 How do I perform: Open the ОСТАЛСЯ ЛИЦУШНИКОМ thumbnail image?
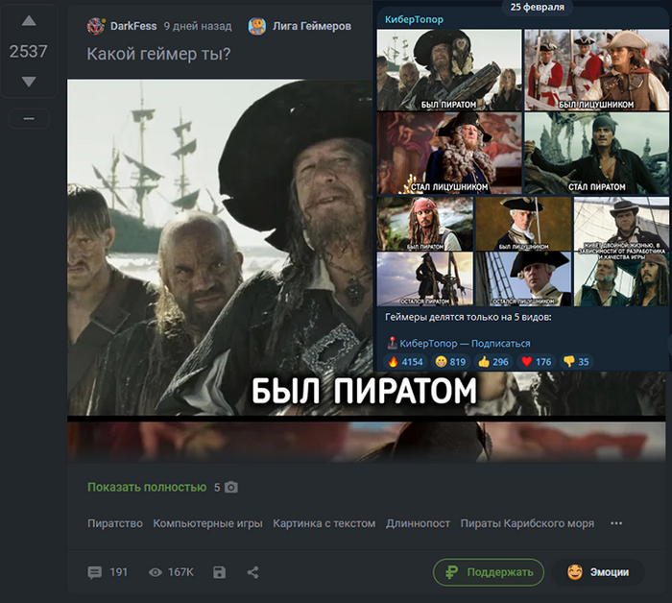click(x=523, y=279)
